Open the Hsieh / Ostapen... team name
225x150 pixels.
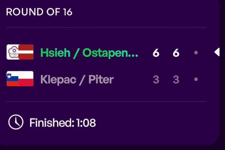[x=89, y=53]
